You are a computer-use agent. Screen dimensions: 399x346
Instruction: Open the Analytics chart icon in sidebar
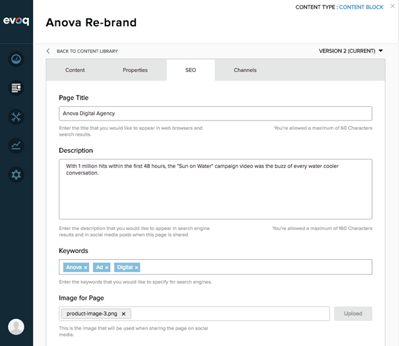(x=16, y=146)
